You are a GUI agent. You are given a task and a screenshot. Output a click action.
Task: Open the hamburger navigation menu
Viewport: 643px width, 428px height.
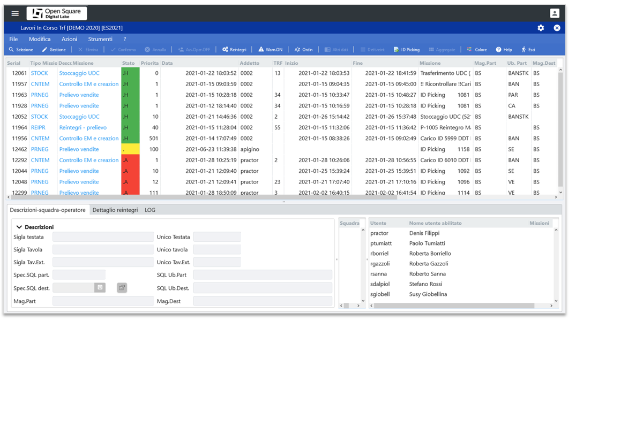pyautogui.click(x=15, y=13)
